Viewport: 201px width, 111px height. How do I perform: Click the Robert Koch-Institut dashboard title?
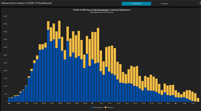click(x=26, y=3)
